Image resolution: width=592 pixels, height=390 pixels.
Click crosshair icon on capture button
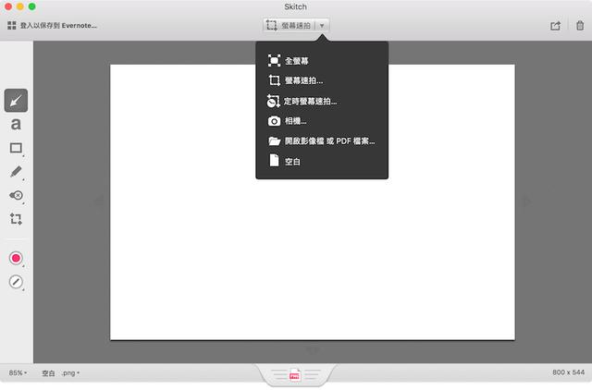tap(272, 25)
